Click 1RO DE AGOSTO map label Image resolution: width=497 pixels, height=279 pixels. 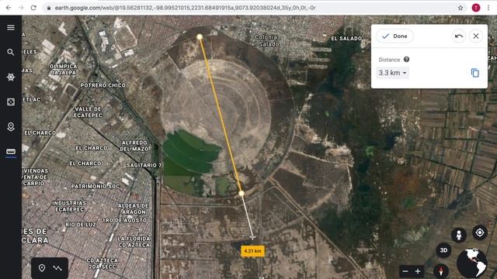[124, 220]
